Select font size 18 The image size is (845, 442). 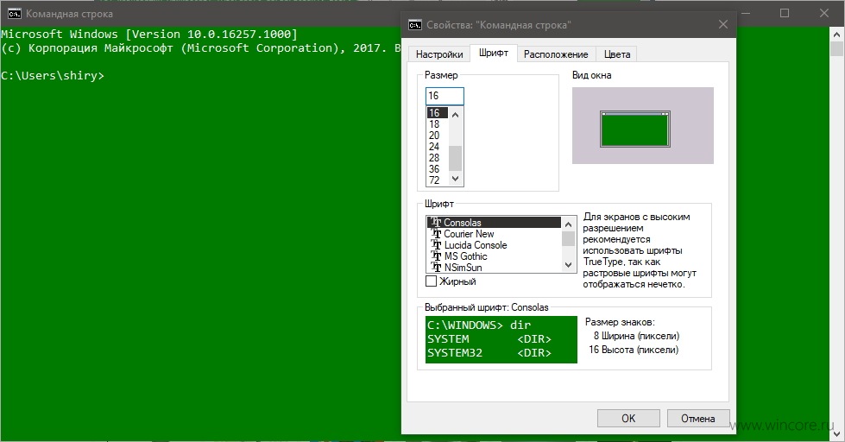(438, 124)
